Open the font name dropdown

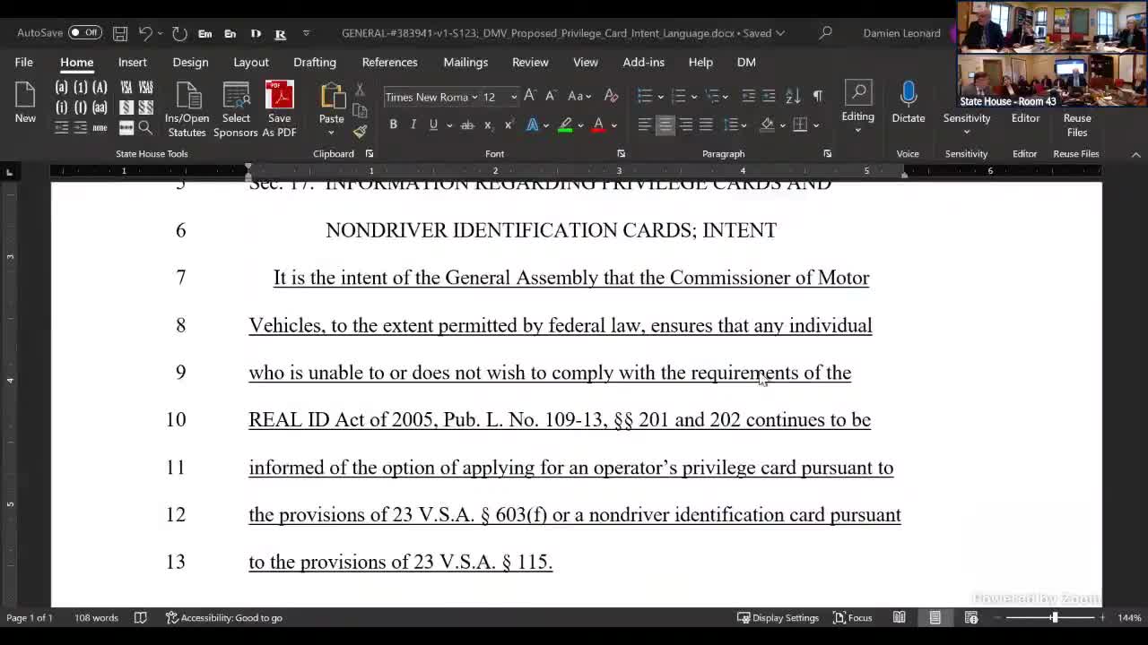pyautogui.click(x=474, y=97)
